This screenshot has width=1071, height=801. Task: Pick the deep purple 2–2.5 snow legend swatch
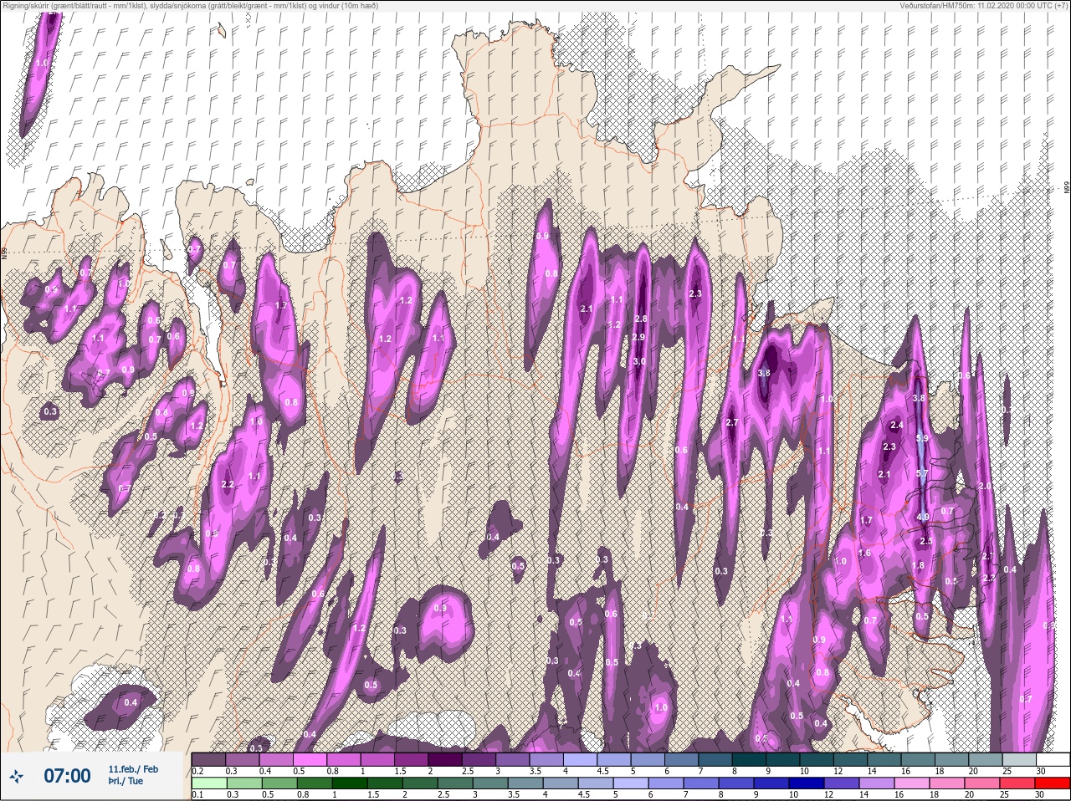[x=447, y=759]
